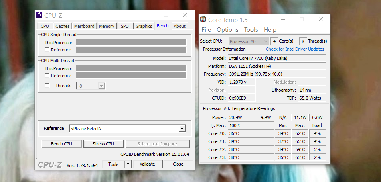Screen dimensions: 381x182
Task: Expand the Tools dropdown arrow
Action: tap(128, 164)
